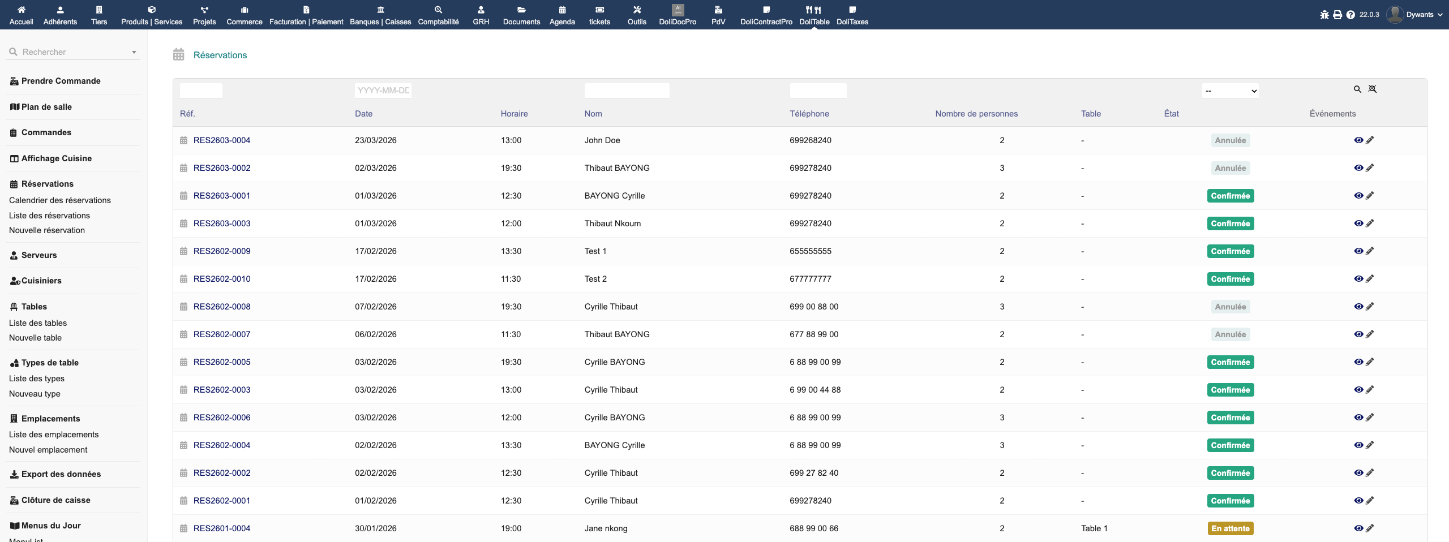Viewport: 1449px width, 542px height.
Task: Click the search magnifier icon in filter row
Action: pos(1357,89)
